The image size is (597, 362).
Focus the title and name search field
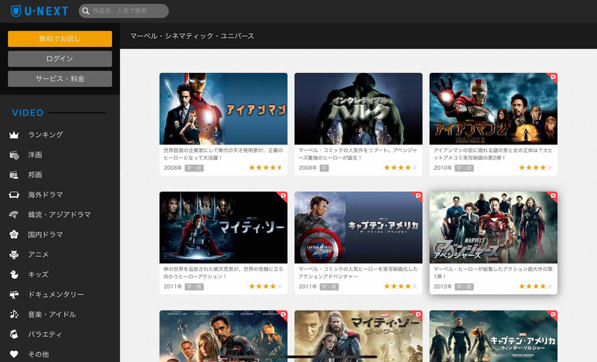(124, 11)
